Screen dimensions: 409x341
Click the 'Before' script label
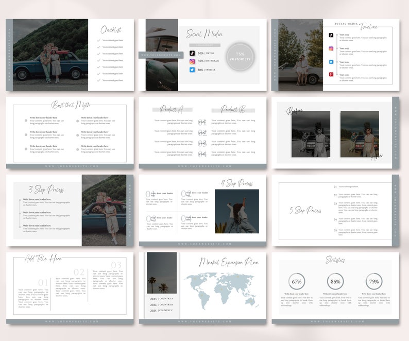click(295, 111)
